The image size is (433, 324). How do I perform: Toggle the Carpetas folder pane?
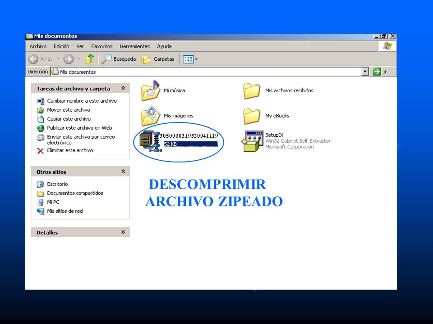click(x=158, y=59)
